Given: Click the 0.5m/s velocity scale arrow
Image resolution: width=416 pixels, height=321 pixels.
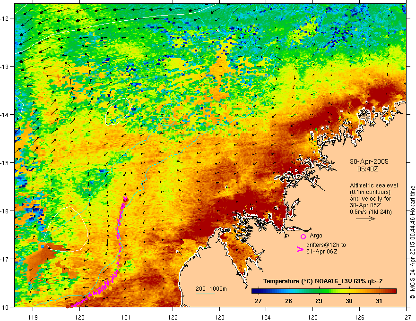Looking at the screenshot, I should click(365, 219).
